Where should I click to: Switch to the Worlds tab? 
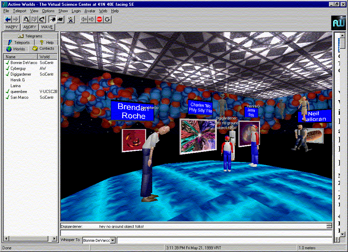pos(16,49)
